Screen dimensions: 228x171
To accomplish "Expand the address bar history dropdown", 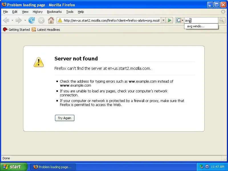I will click(163, 21).
